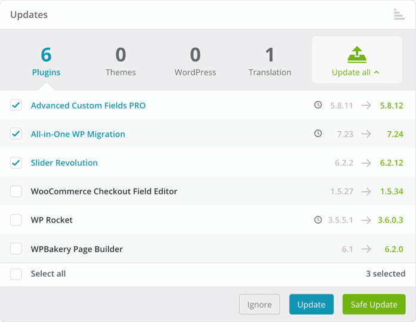Collapse the Update all chevron
This screenshot has width=416, height=322.
tap(377, 72)
